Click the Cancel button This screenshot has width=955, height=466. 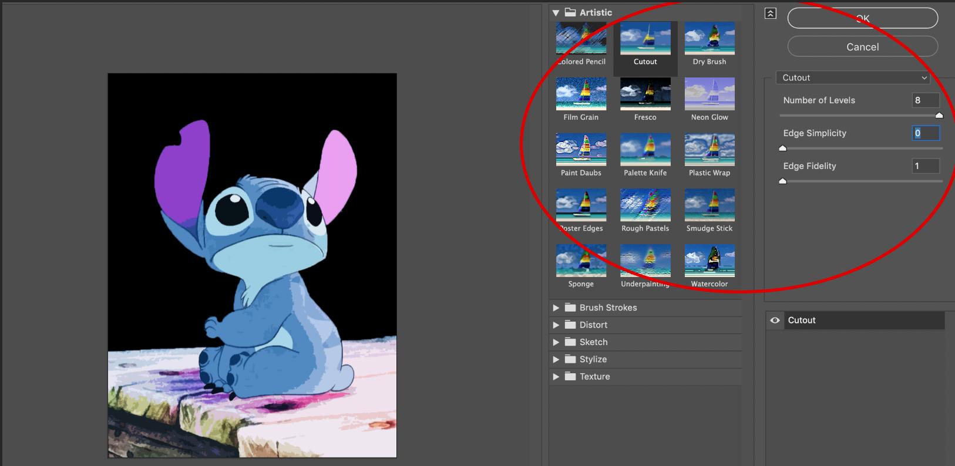click(862, 46)
